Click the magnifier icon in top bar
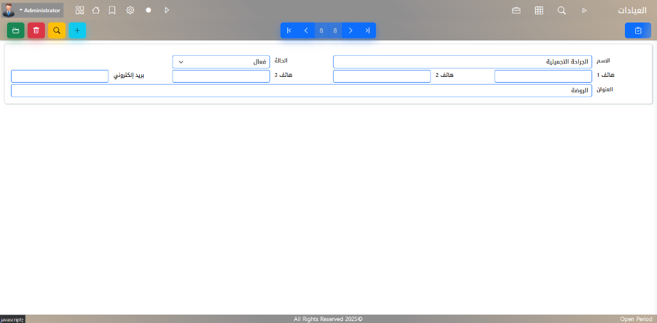657x323 pixels. coord(561,10)
